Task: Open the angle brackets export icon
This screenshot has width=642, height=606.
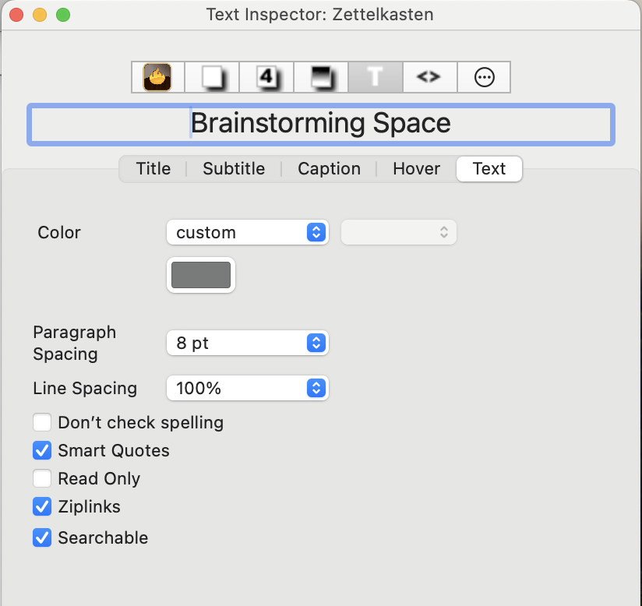Action: [429, 77]
